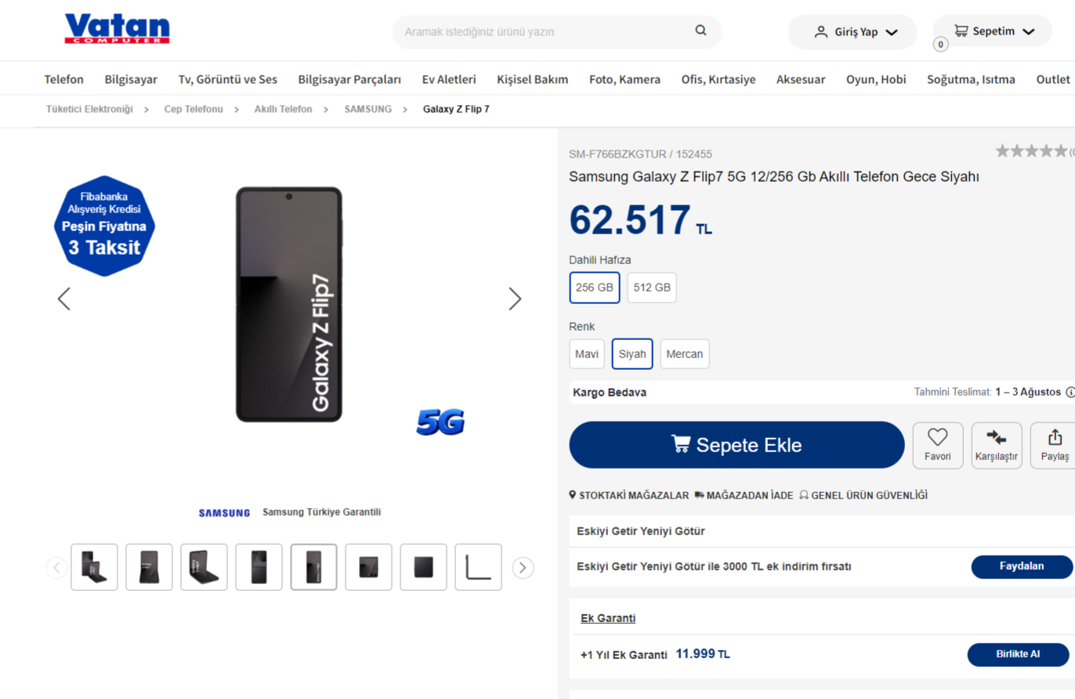
Task: Choose Mavi color option
Action: click(587, 354)
